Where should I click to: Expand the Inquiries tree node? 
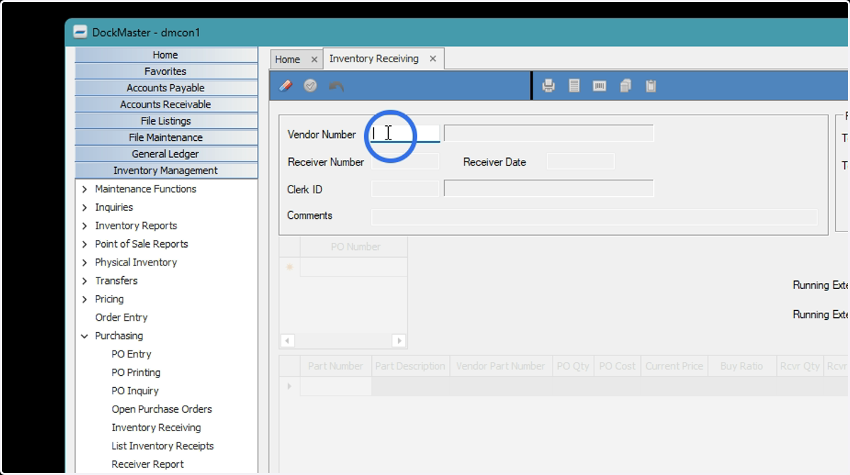(85, 207)
